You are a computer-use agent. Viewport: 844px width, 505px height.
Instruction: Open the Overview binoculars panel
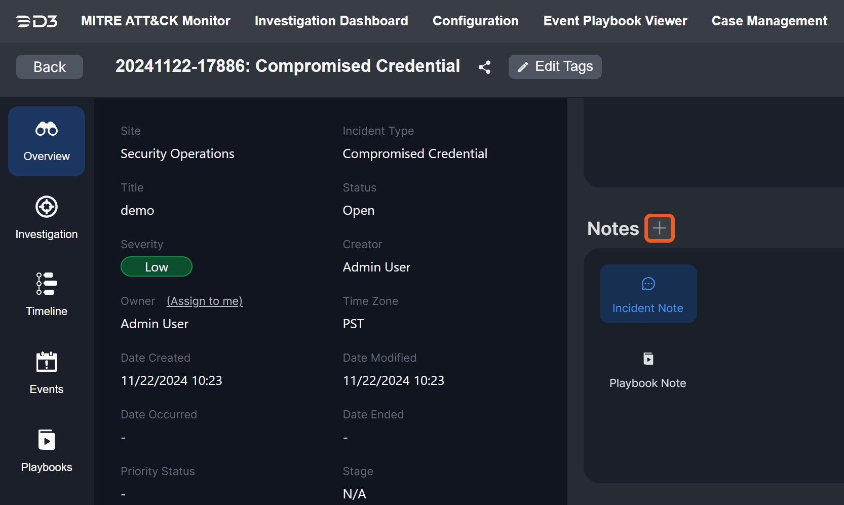click(x=47, y=141)
